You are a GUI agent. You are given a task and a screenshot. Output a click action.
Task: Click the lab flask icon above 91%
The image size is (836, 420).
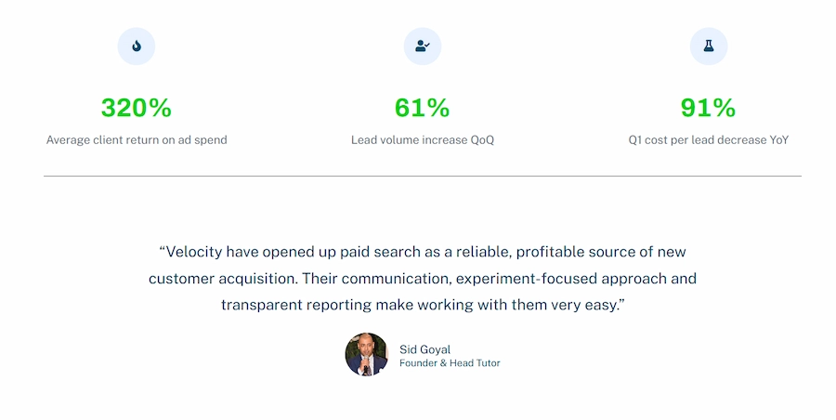point(708,46)
